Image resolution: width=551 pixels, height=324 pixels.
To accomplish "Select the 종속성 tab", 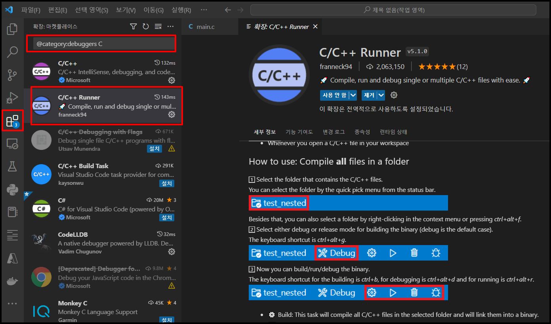I will coord(362,132).
